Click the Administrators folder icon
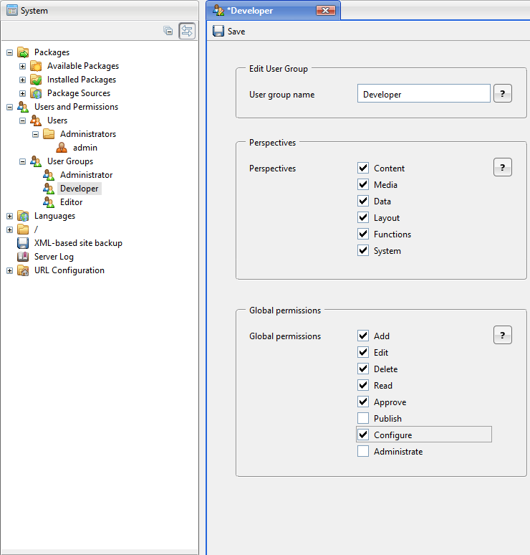Viewport: 530px width, 555px height. [x=49, y=134]
